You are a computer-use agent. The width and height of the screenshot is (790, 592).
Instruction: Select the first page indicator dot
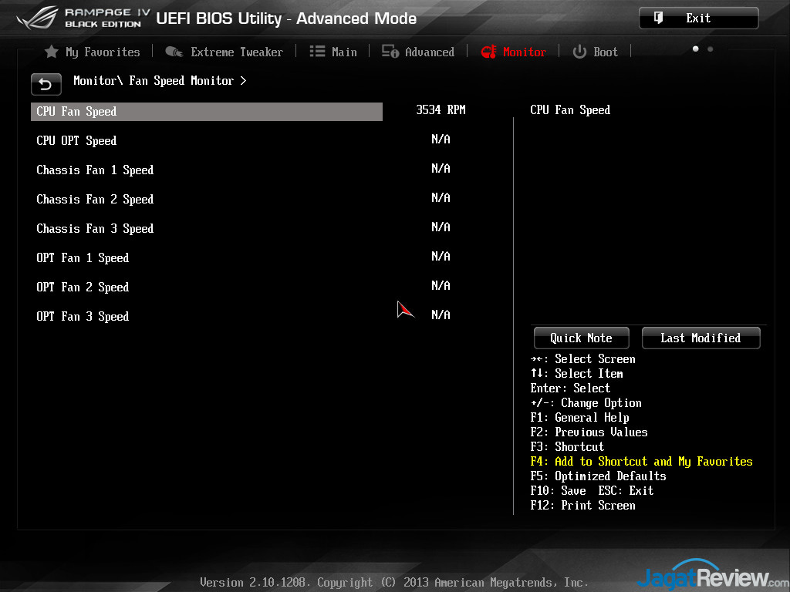(696, 49)
